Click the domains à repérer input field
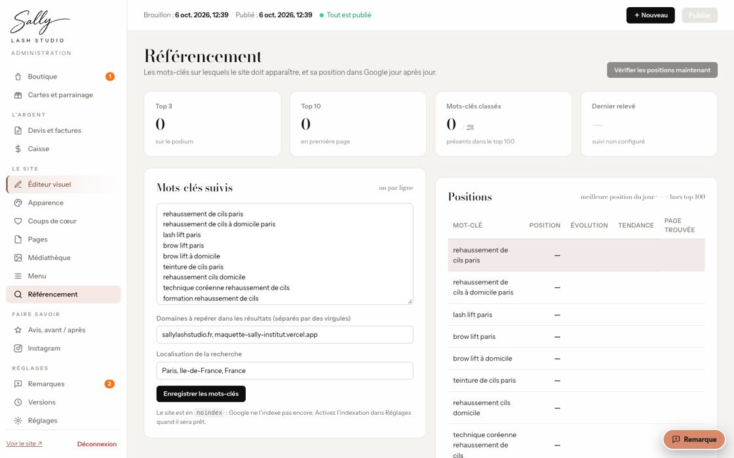The image size is (734, 458). pyautogui.click(x=284, y=334)
